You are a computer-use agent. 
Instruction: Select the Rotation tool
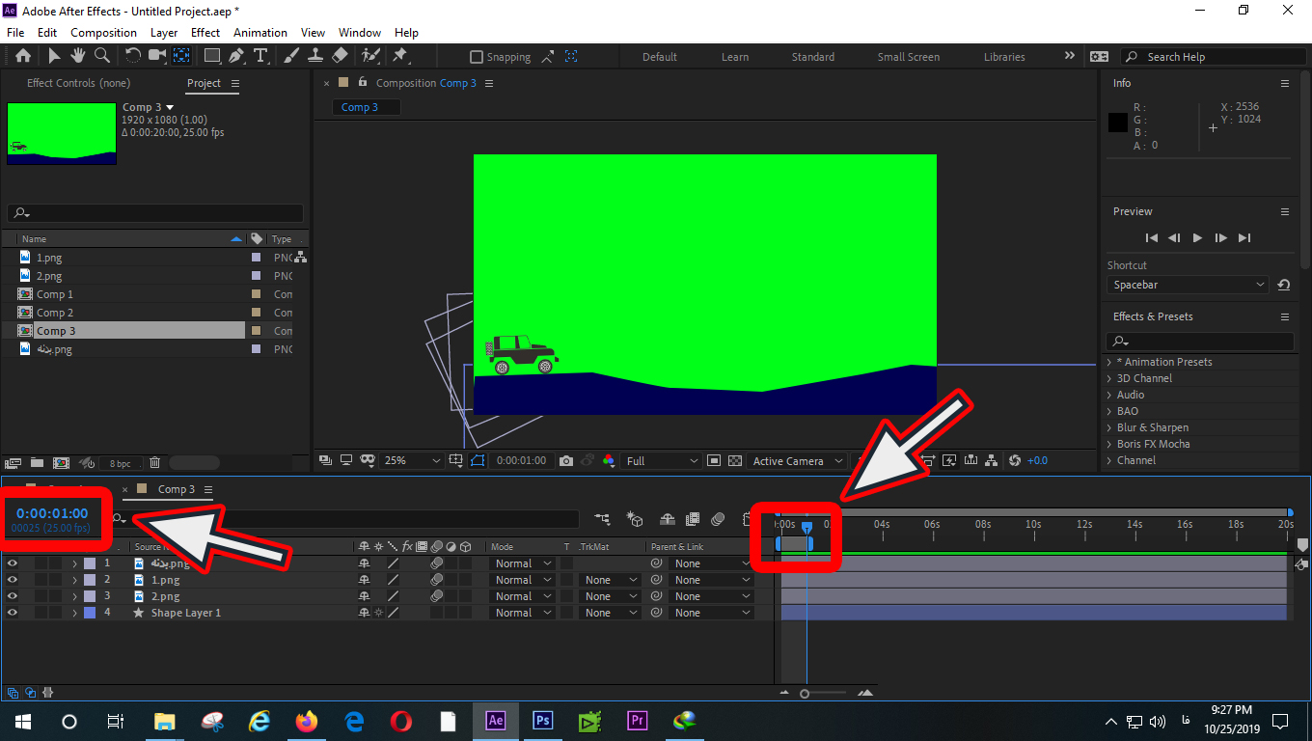coord(133,56)
